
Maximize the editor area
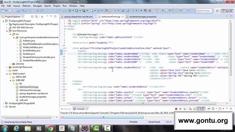pyautogui.click(x=231, y=16)
